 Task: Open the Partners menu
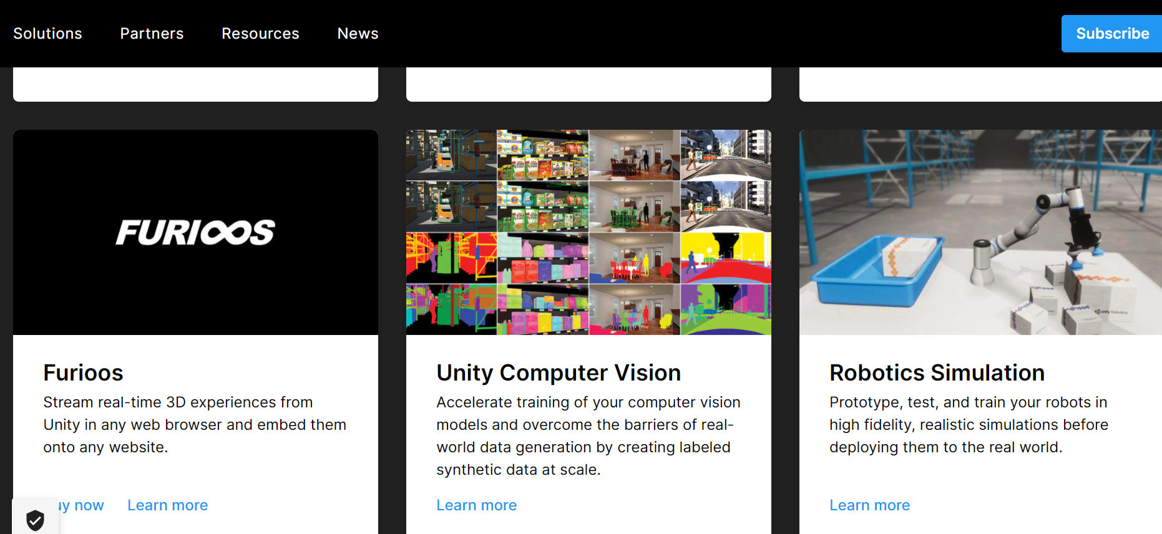pyautogui.click(x=152, y=34)
